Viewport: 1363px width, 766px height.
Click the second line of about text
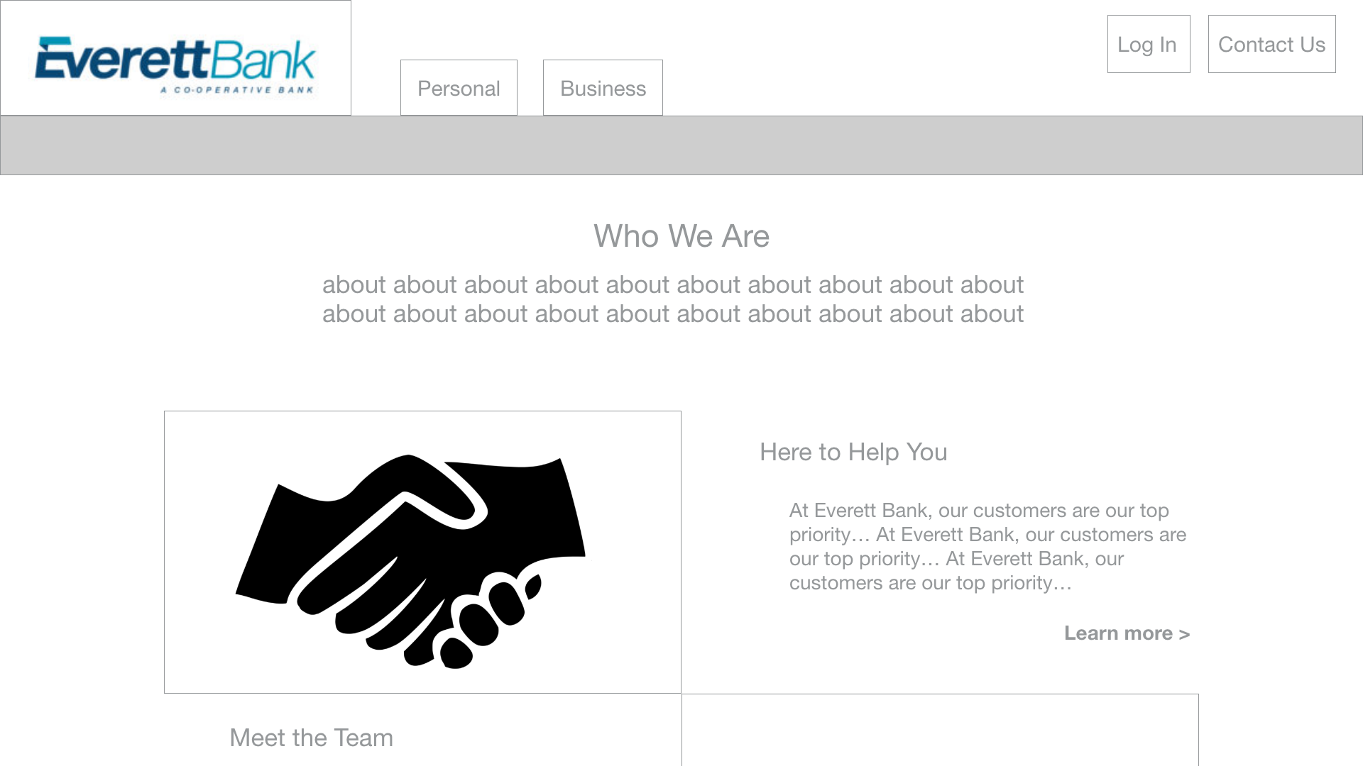click(x=673, y=314)
